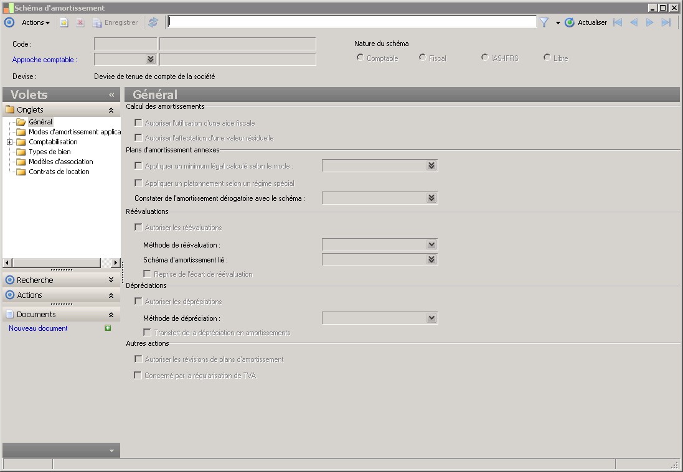Viewport: 683px width, 472px height.
Task: Select the IAS-IFRS radio button
Action: (485, 57)
